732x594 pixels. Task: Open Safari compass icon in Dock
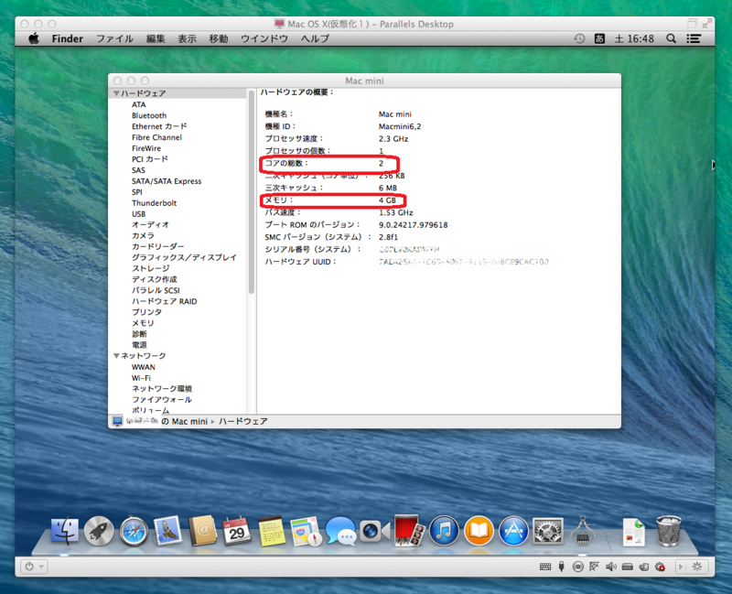[x=134, y=531]
